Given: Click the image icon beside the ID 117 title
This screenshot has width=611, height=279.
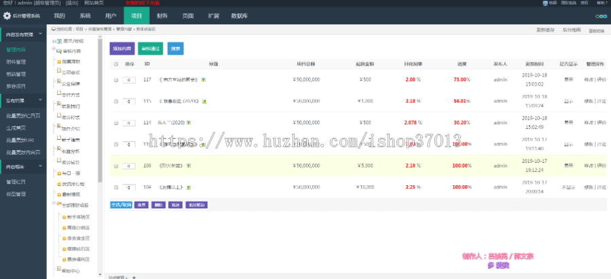Looking at the screenshot, I should click(x=204, y=79).
